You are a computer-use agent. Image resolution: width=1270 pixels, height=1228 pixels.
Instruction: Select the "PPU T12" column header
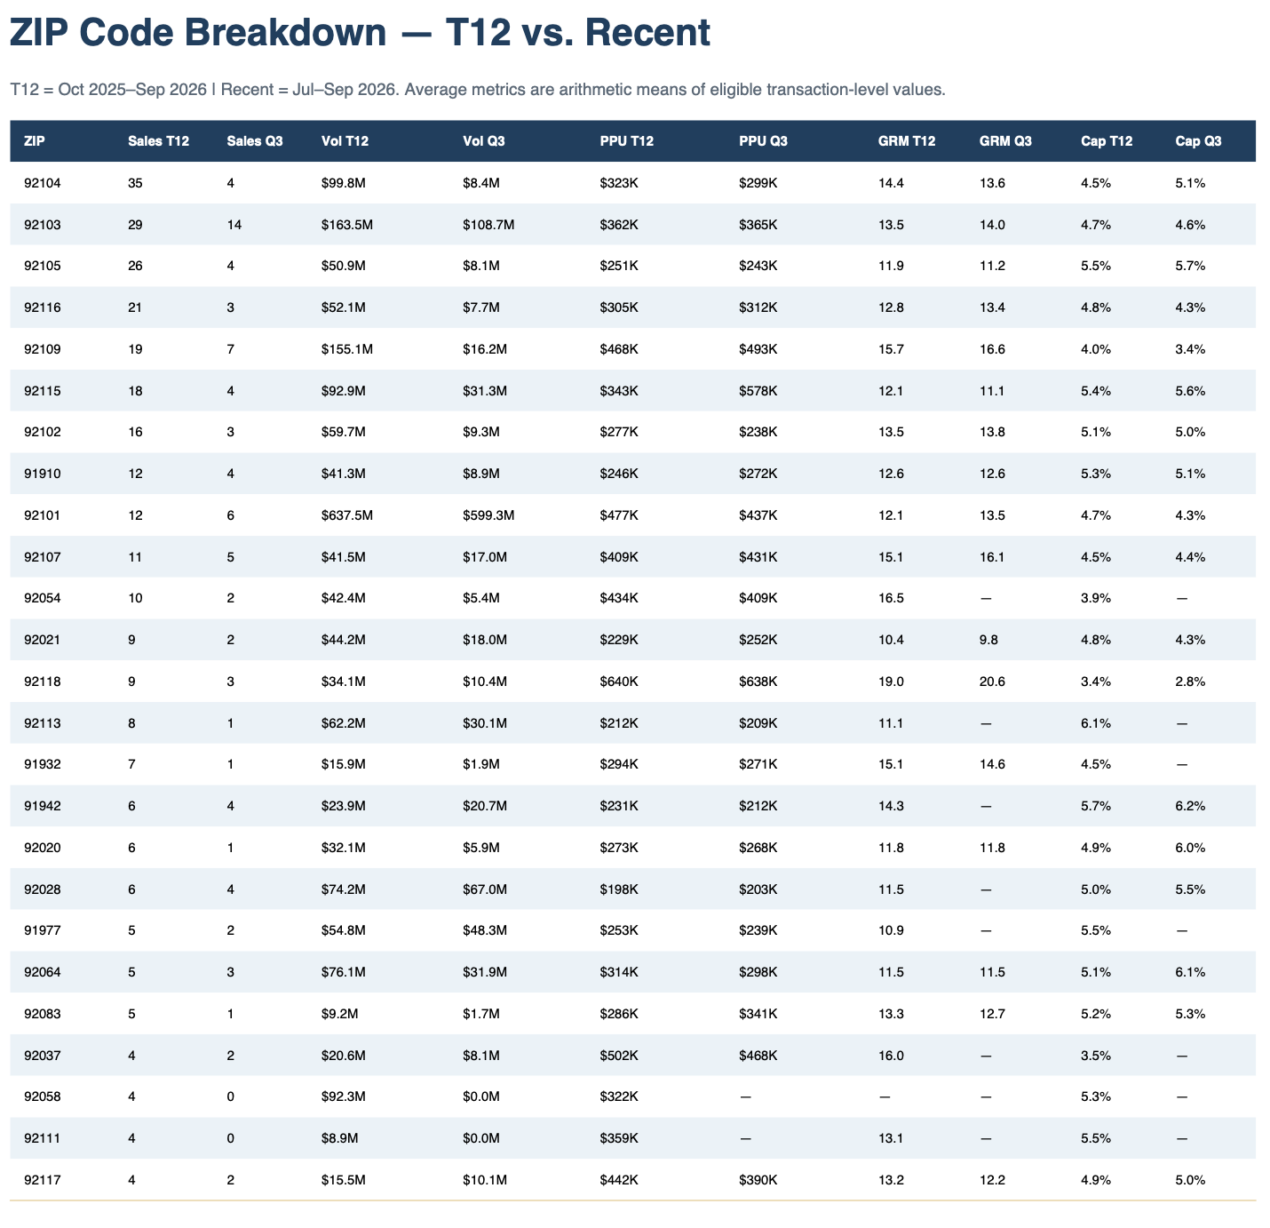click(x=627, y=141)
